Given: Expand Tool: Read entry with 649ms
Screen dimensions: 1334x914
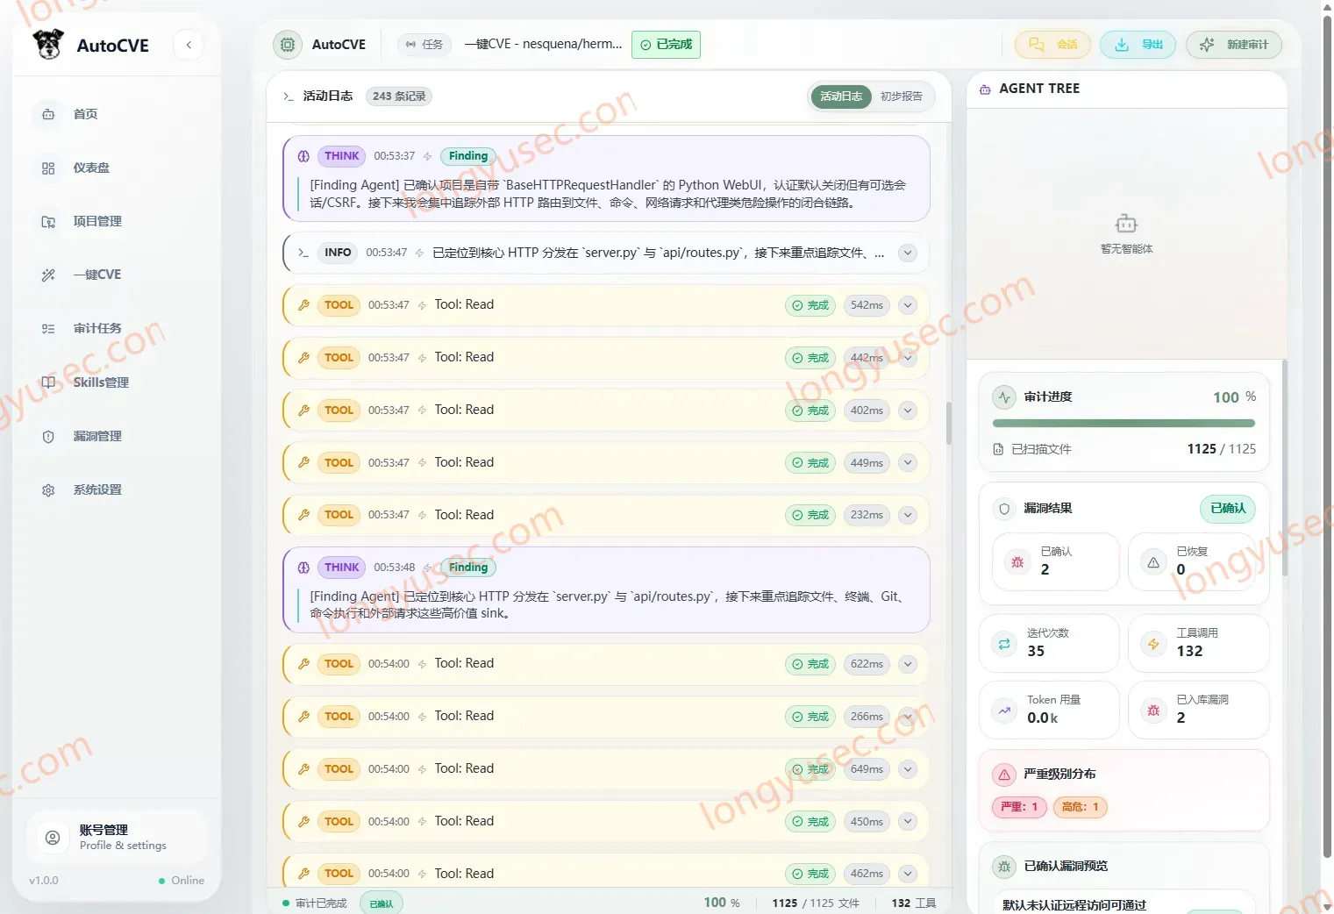Looking at the screenshot, I should pos(908,769).
